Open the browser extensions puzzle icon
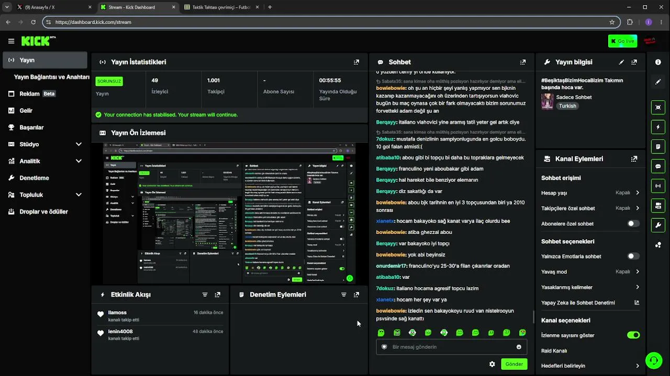Screen dimensions: 670x376 point(630,22)
